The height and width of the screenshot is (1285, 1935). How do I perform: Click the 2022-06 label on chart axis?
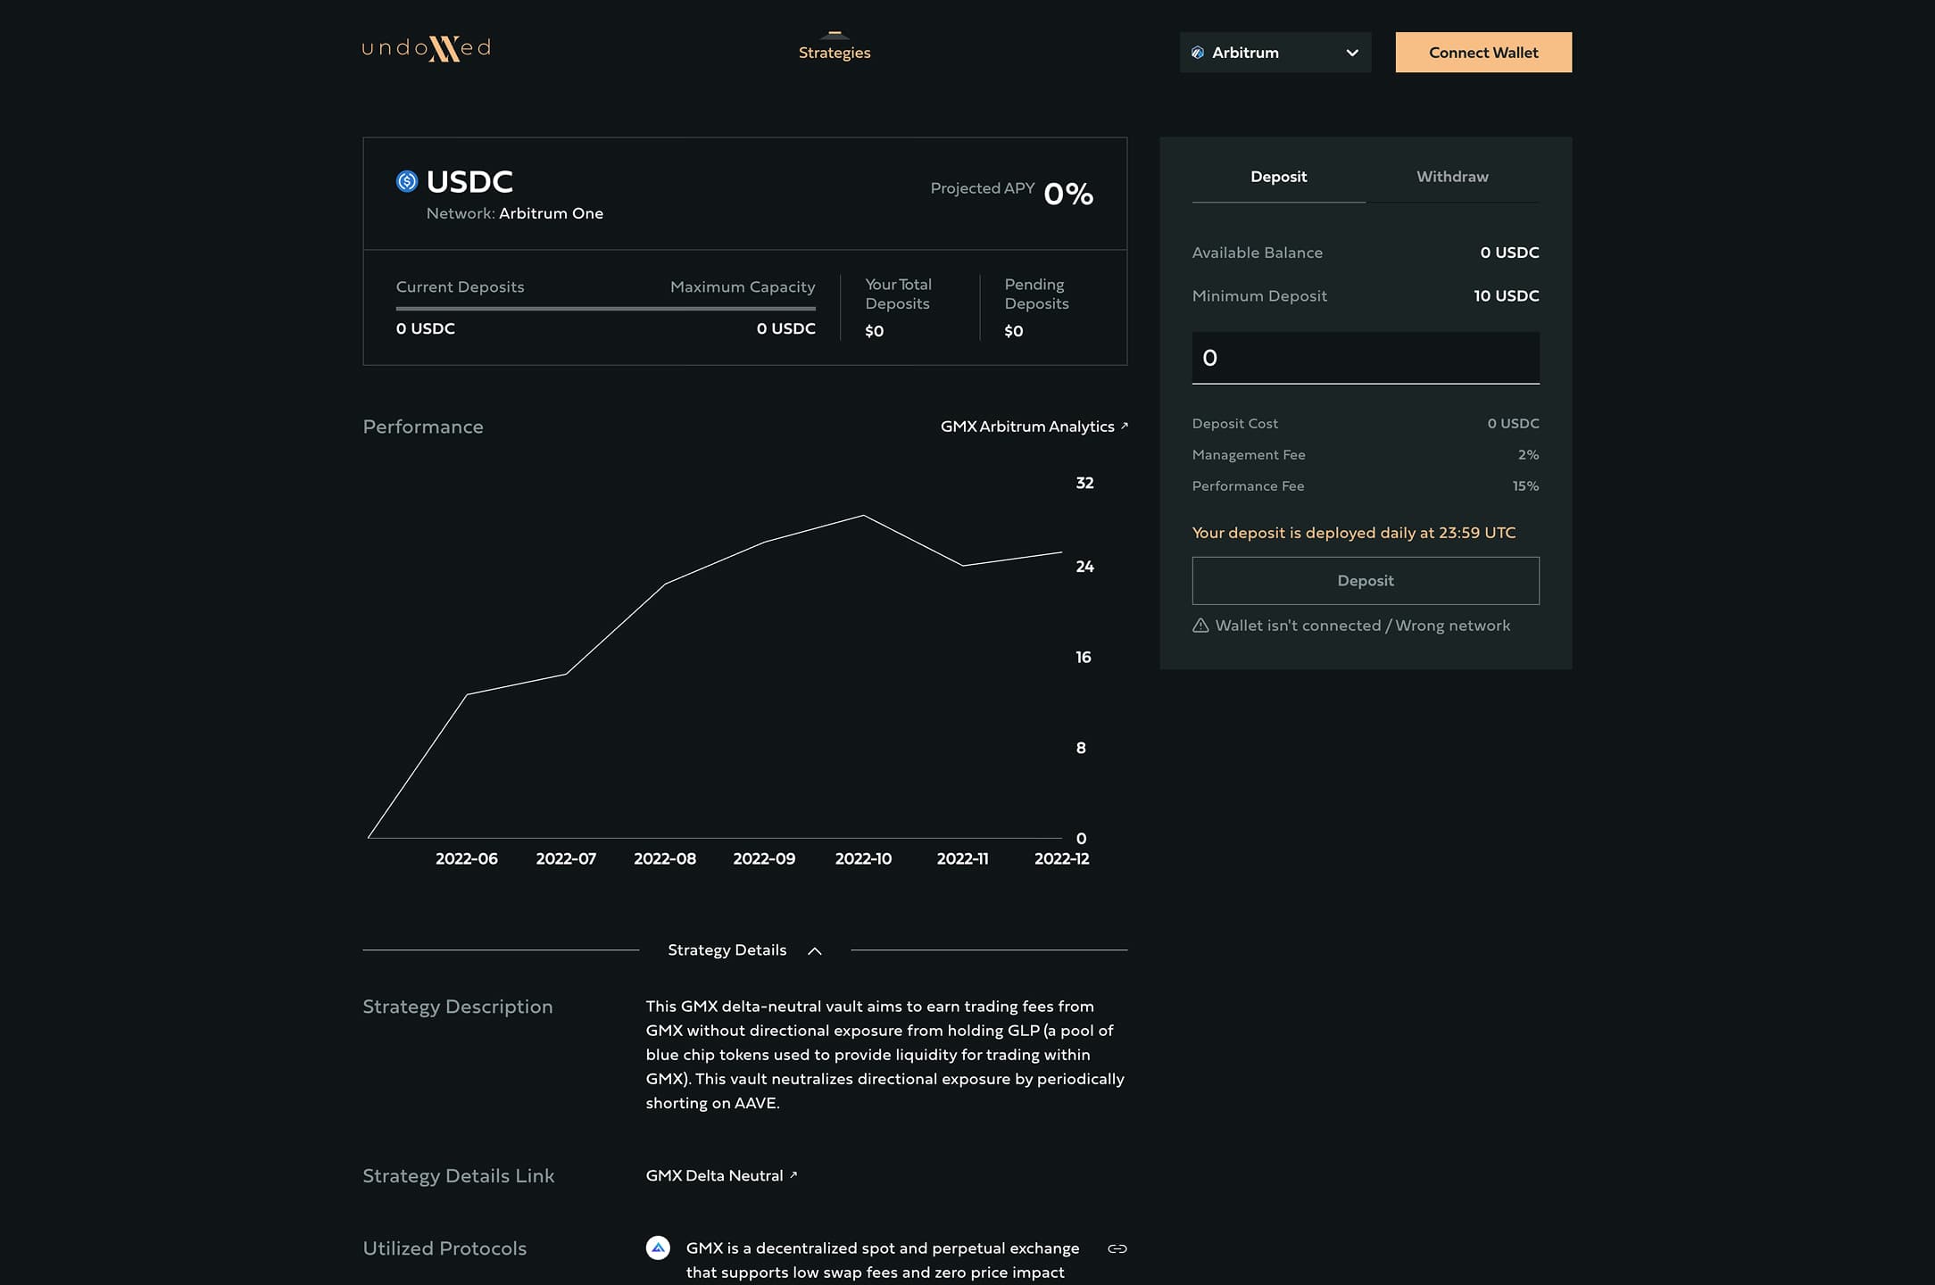pyautogui.click(x=467, y=858)
